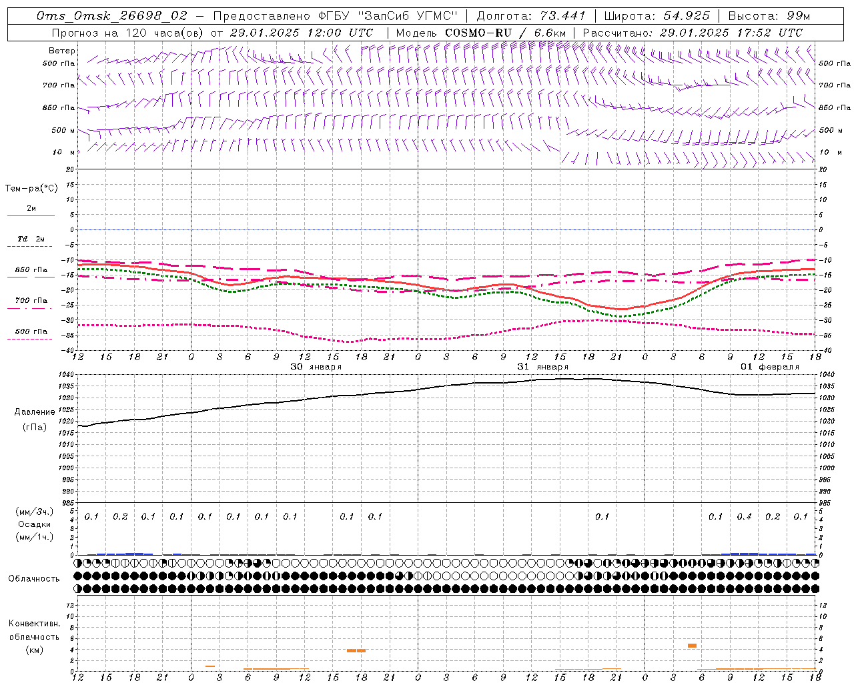Click the station title Oms_Omsk_26698_02
The image size is (854, 683).
[112, 16]
